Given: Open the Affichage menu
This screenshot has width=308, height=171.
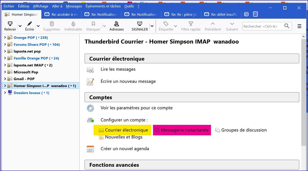Looking at the screenshot, I should 40,6.
